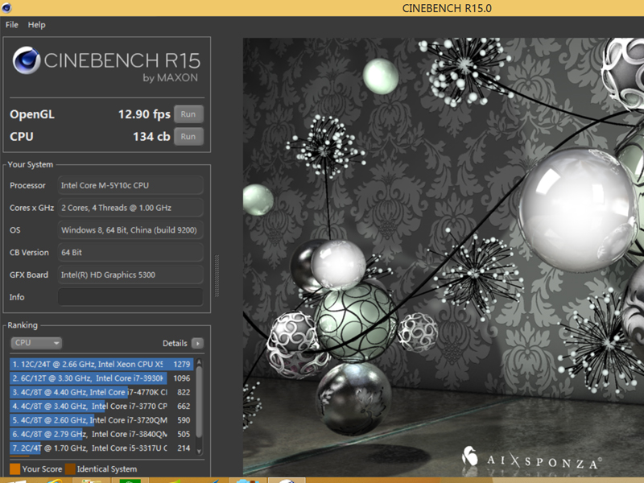Click the Info input field
Image resolution: width=644 pixels, height=483 pixels.
click(130, 297)
